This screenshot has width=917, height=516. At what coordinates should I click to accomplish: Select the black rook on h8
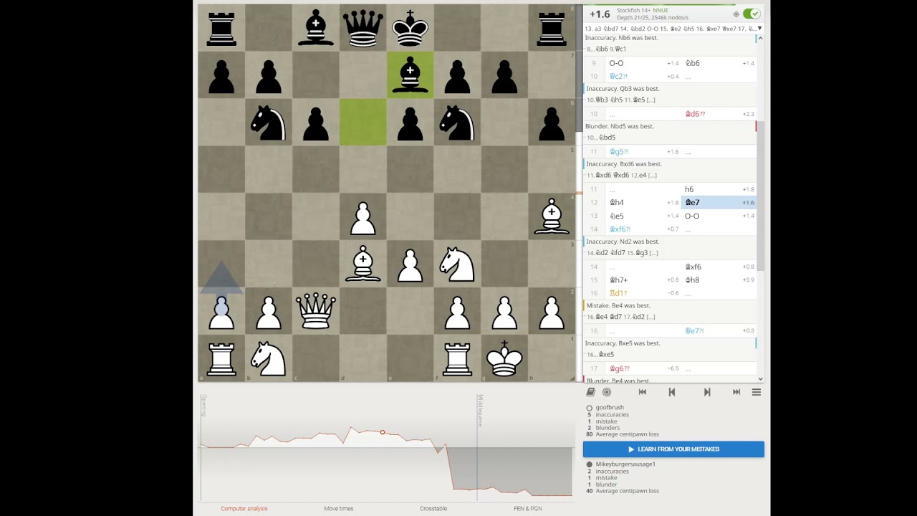pos(552,28)
